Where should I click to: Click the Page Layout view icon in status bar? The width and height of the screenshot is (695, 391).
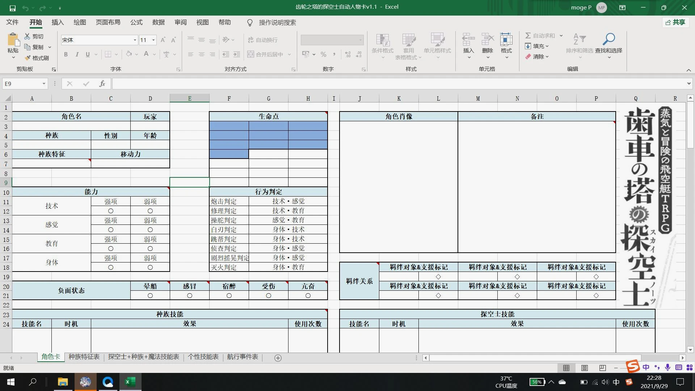click(x=584, y=368)
